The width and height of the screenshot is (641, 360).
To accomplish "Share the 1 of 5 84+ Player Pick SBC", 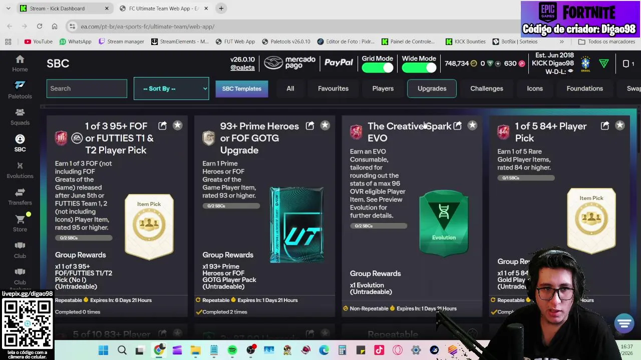I will (x=605, y=125).
